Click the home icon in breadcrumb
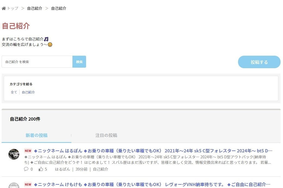Image resolution: width=283 pixels, height=188 pixels. point(4,8)
